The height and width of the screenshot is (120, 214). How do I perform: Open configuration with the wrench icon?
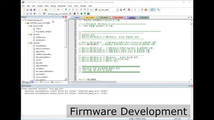[x=158, y=10]
